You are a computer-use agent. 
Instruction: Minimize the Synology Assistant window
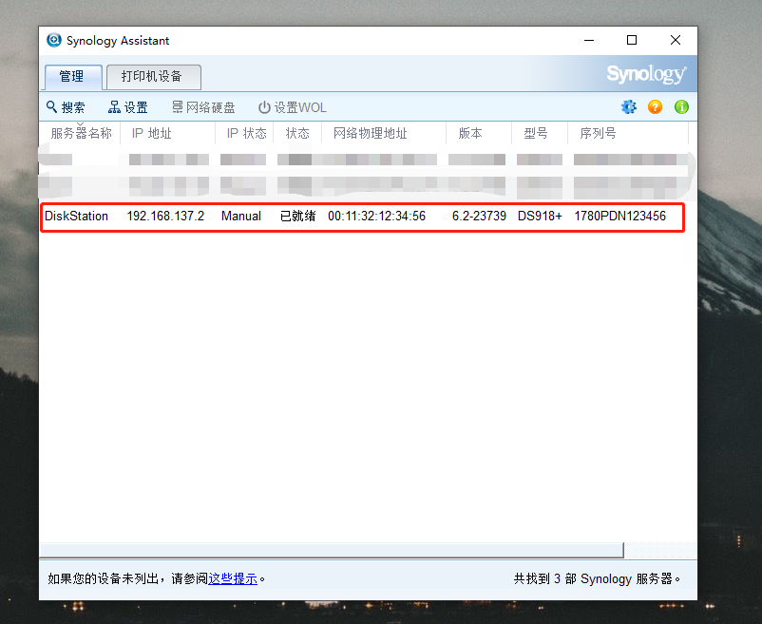point(589,40)
